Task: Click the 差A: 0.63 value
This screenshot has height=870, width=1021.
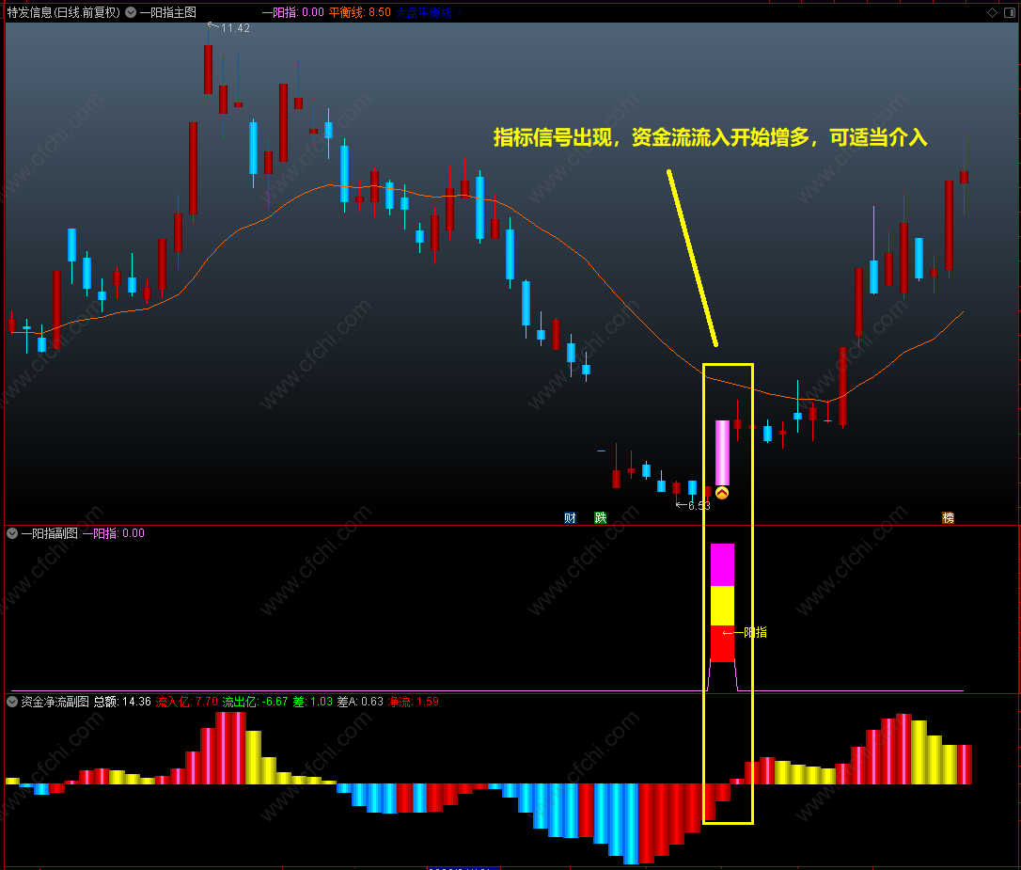Action: pos(360,702)
